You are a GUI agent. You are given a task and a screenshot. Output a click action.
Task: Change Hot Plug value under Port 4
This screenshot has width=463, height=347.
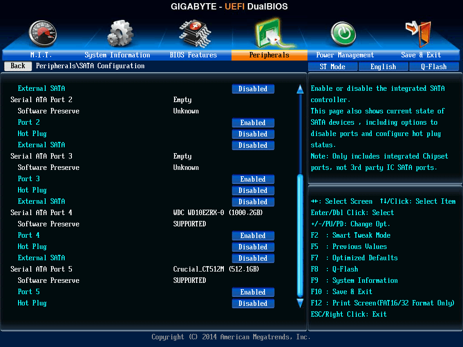[253, 247]
